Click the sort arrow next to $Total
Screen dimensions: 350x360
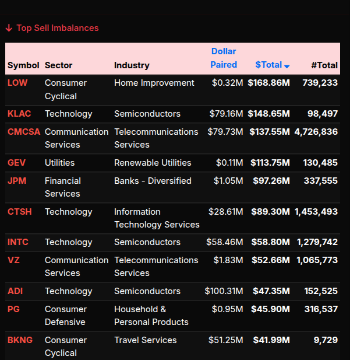point(287,66)
